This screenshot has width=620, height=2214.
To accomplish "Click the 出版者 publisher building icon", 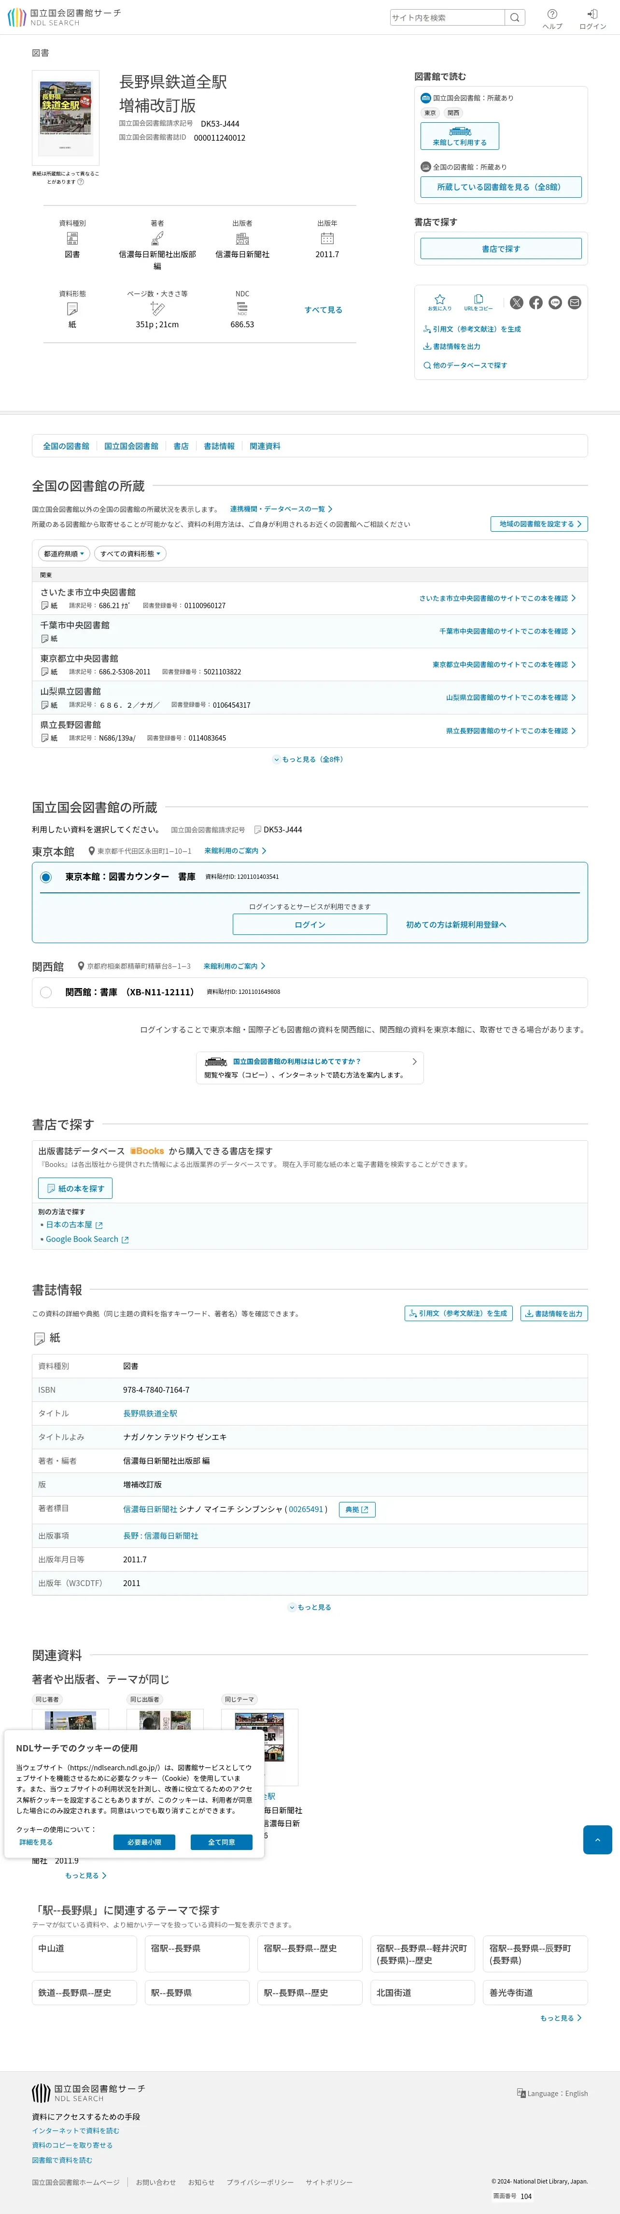I will pyautogui.click(x=242, y=239).
